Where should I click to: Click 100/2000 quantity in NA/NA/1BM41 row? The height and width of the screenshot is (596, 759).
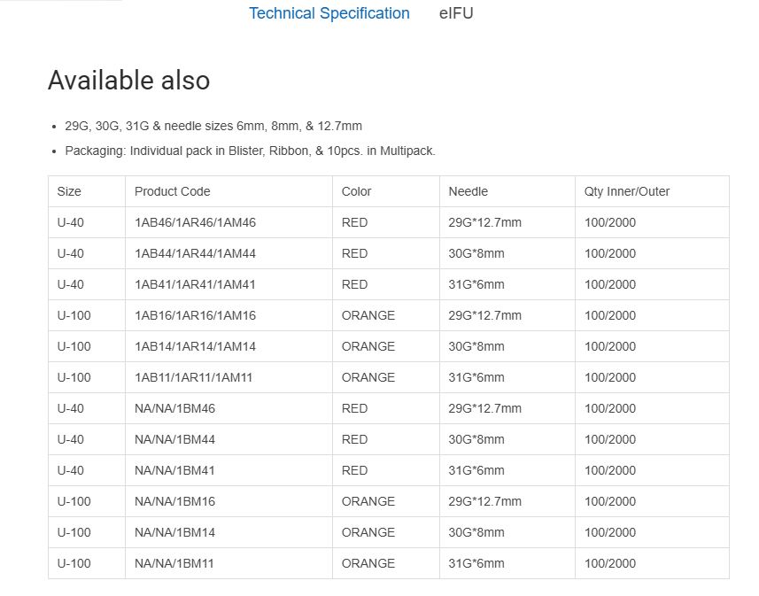coord(610,470)
